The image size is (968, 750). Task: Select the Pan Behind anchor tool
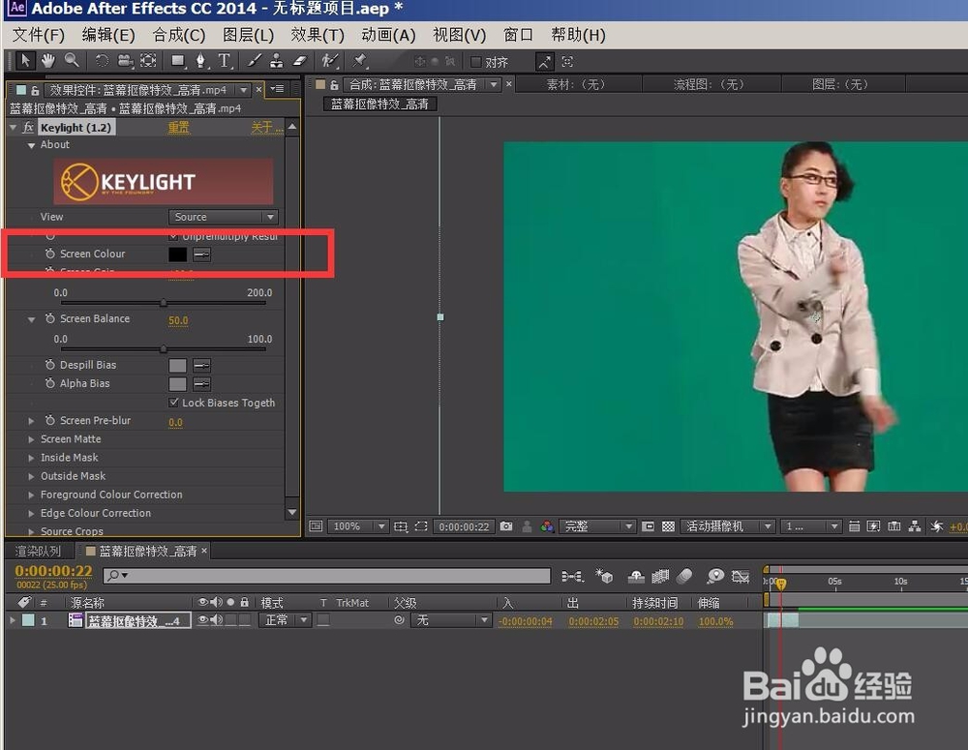[x=148, y=61]
